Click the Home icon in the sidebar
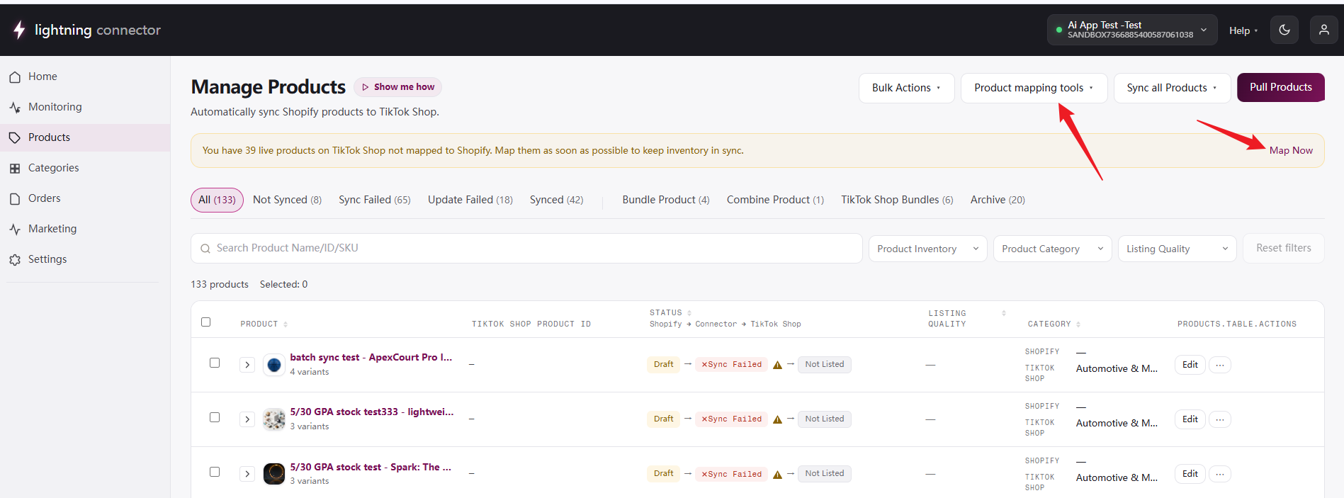 pyautogui.click(x=15, y=77)
